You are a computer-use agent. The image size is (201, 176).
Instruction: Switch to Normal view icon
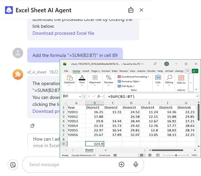141,155
